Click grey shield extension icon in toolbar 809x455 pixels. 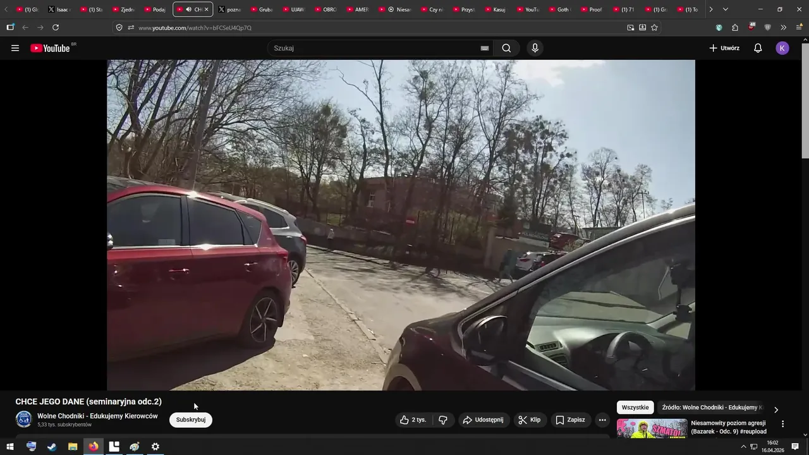pos(767,27)
